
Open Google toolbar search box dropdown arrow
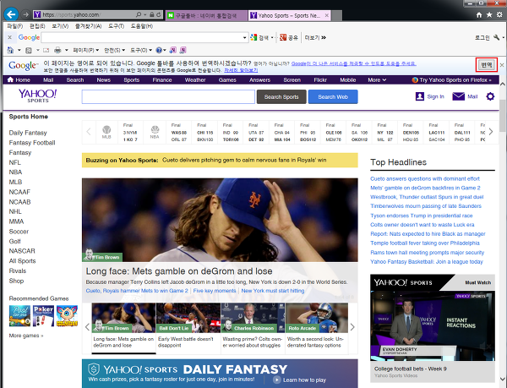pos(244,38)
